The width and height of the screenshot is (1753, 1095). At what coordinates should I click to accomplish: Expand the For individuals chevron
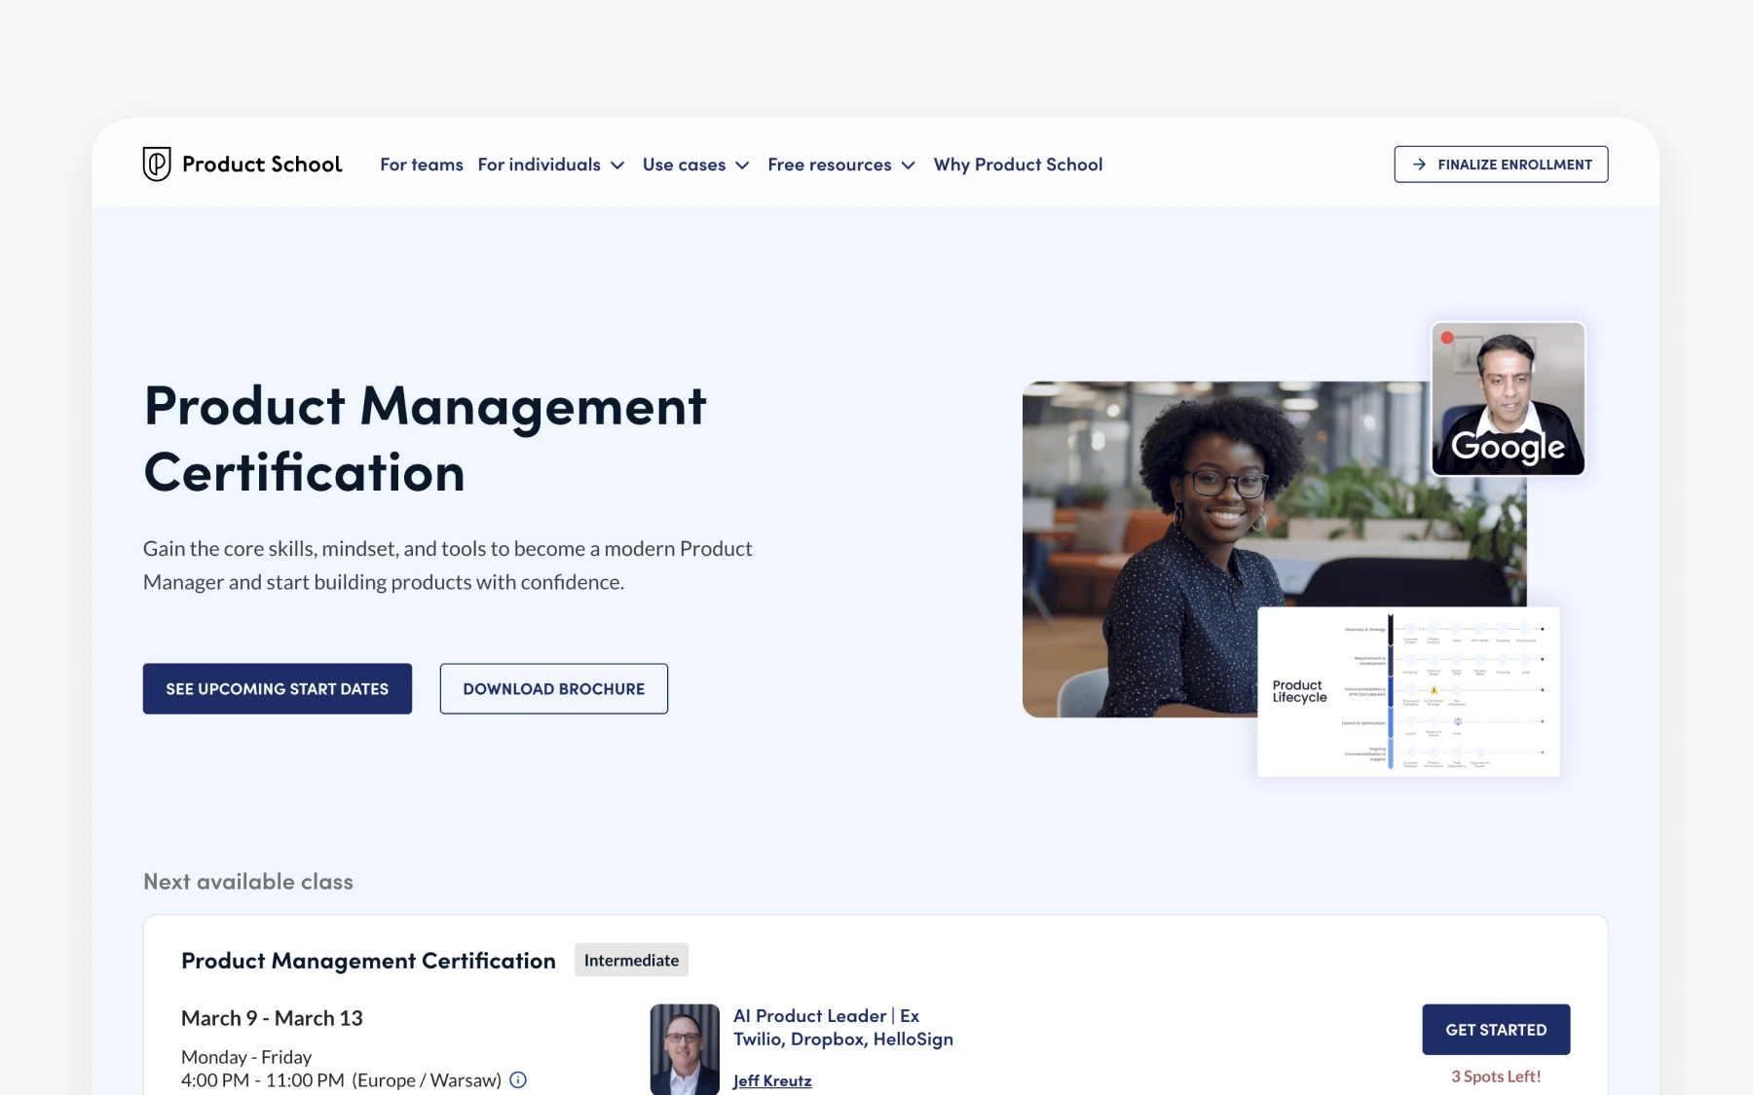click(617, 165)
